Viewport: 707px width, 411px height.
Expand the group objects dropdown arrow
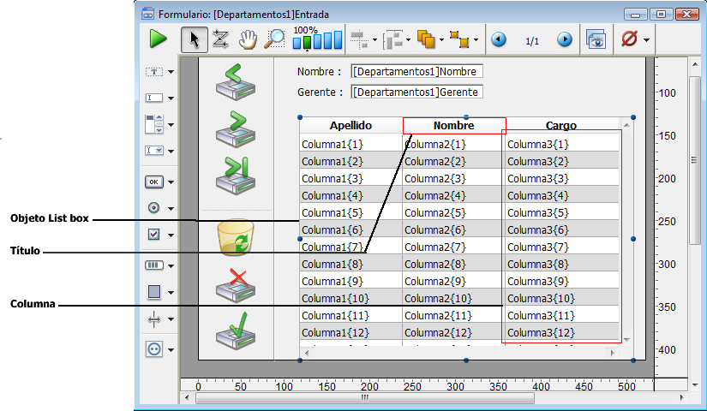pyautogui.click(x=477, y=40)
